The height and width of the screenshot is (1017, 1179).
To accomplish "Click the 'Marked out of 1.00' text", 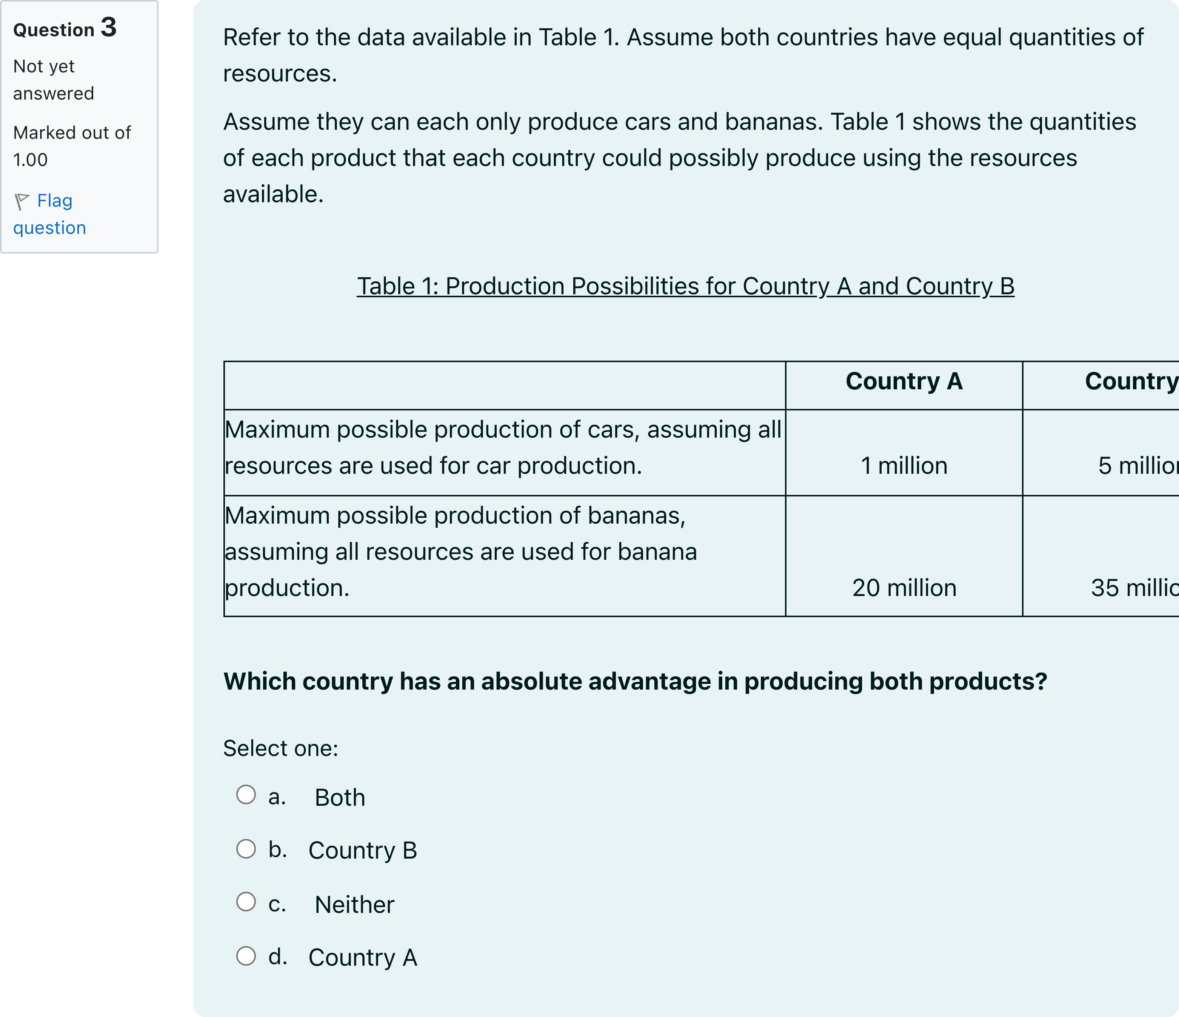I will click(72, 146).
